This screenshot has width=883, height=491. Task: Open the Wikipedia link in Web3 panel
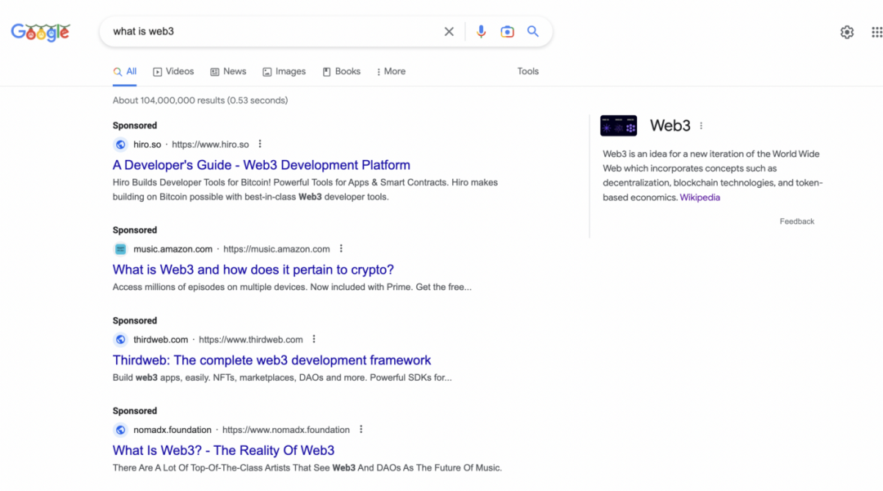coord(700,198)
